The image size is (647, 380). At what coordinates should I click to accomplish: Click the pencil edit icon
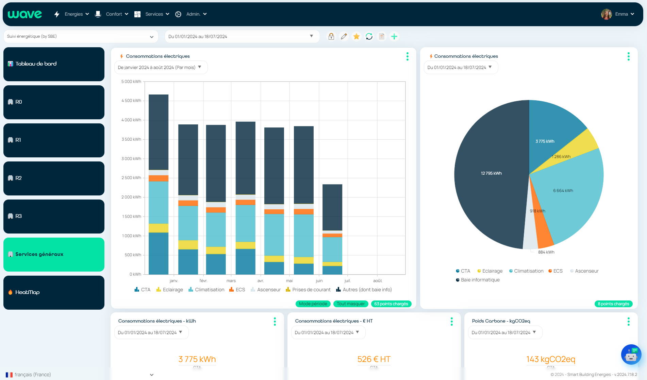pyautogui.click(x=344, y=36)
